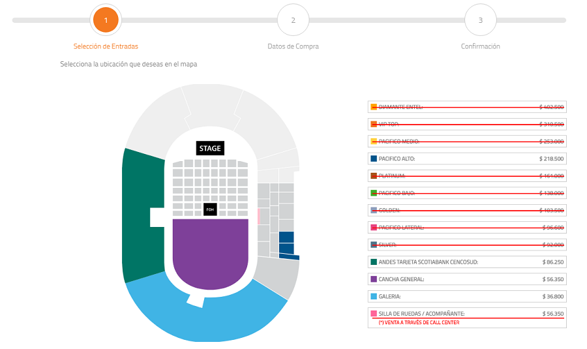
Task: Click the Silla de Ruedas pink swatch
Action: (x=374, y=314)
